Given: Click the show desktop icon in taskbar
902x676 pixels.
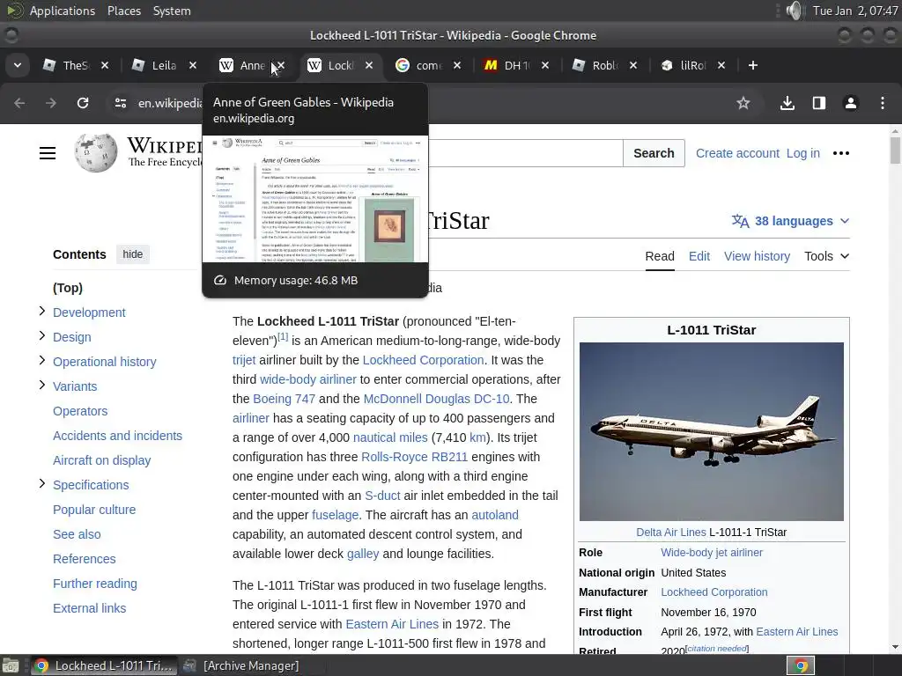Looking at the screenshot, I should [11, 665].
